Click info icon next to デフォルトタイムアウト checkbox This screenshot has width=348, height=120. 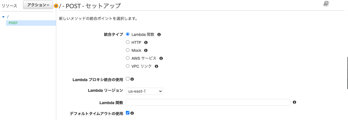132,113
